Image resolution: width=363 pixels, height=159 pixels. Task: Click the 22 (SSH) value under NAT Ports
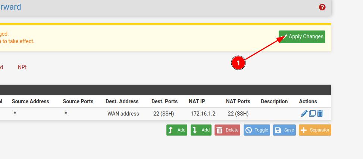pos(238,114)
